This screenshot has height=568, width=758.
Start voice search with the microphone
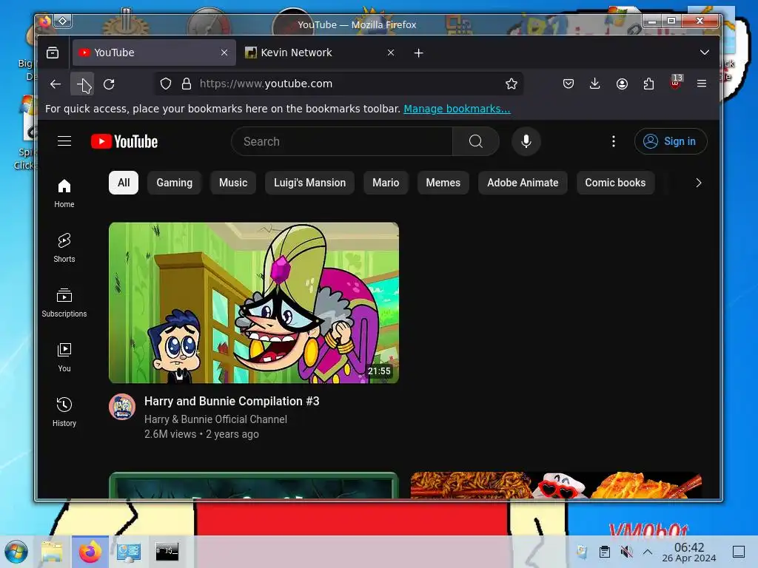click(526, 141)
